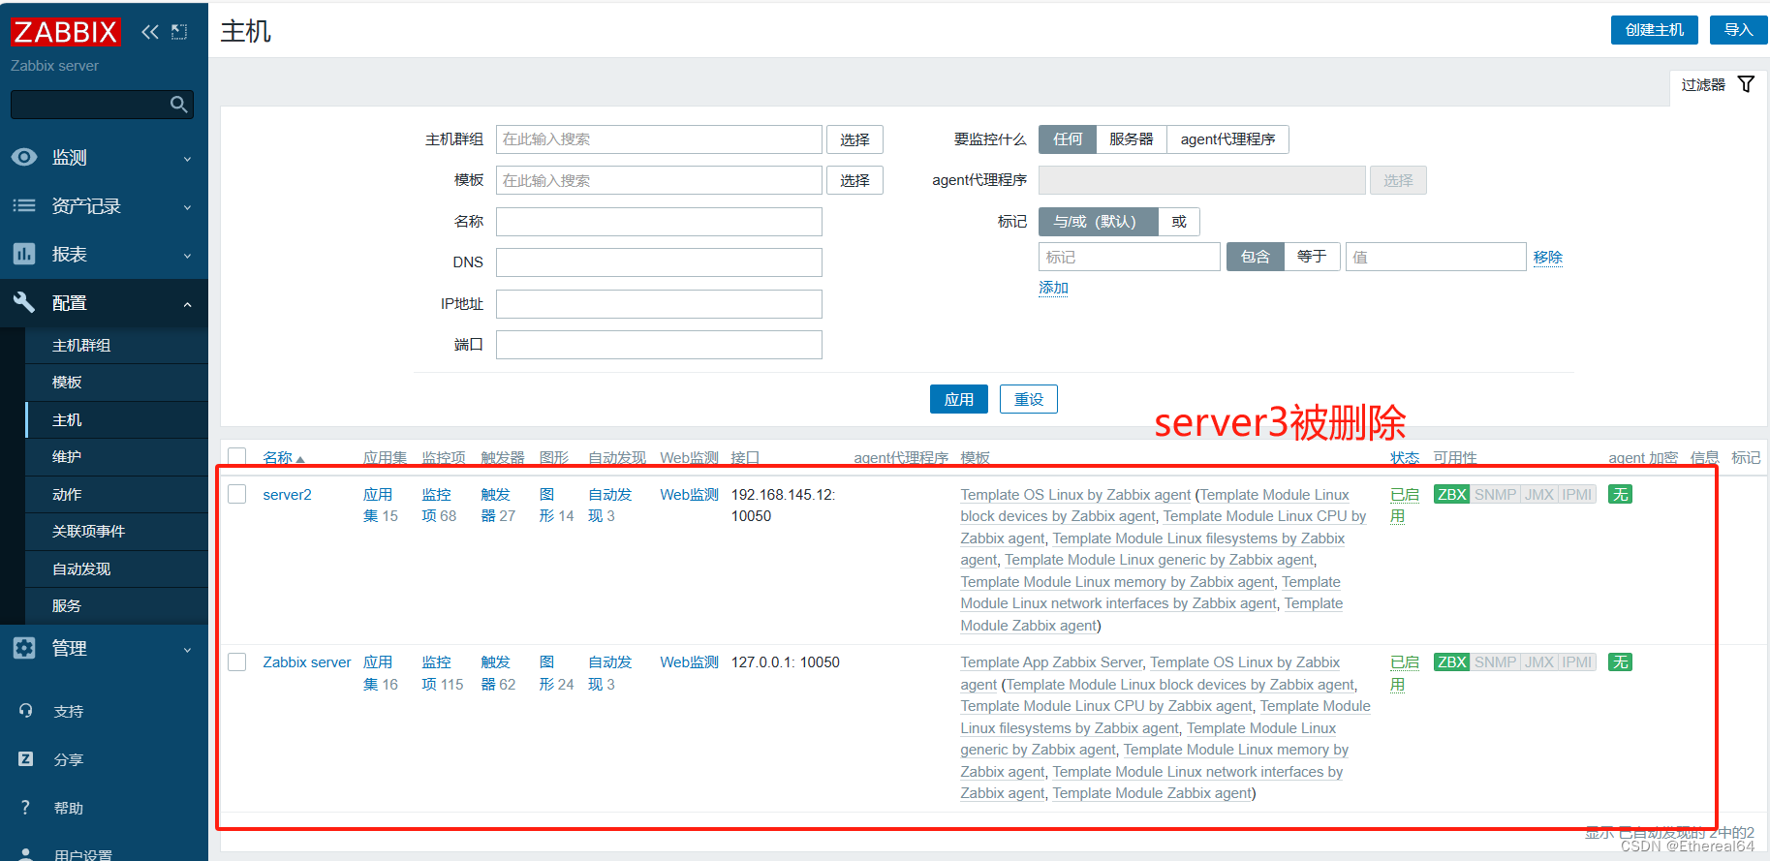Tick the select-all hosts checkbox in header

coord(237,457)
